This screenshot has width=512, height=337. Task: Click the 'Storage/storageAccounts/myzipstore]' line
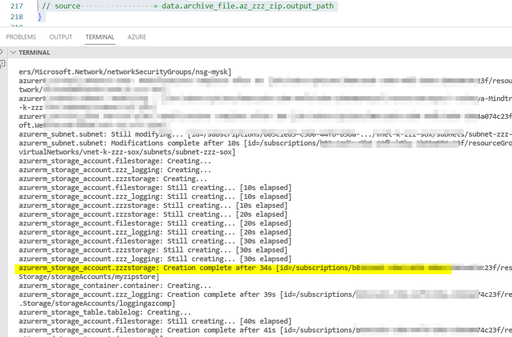(x=89, y=277)
